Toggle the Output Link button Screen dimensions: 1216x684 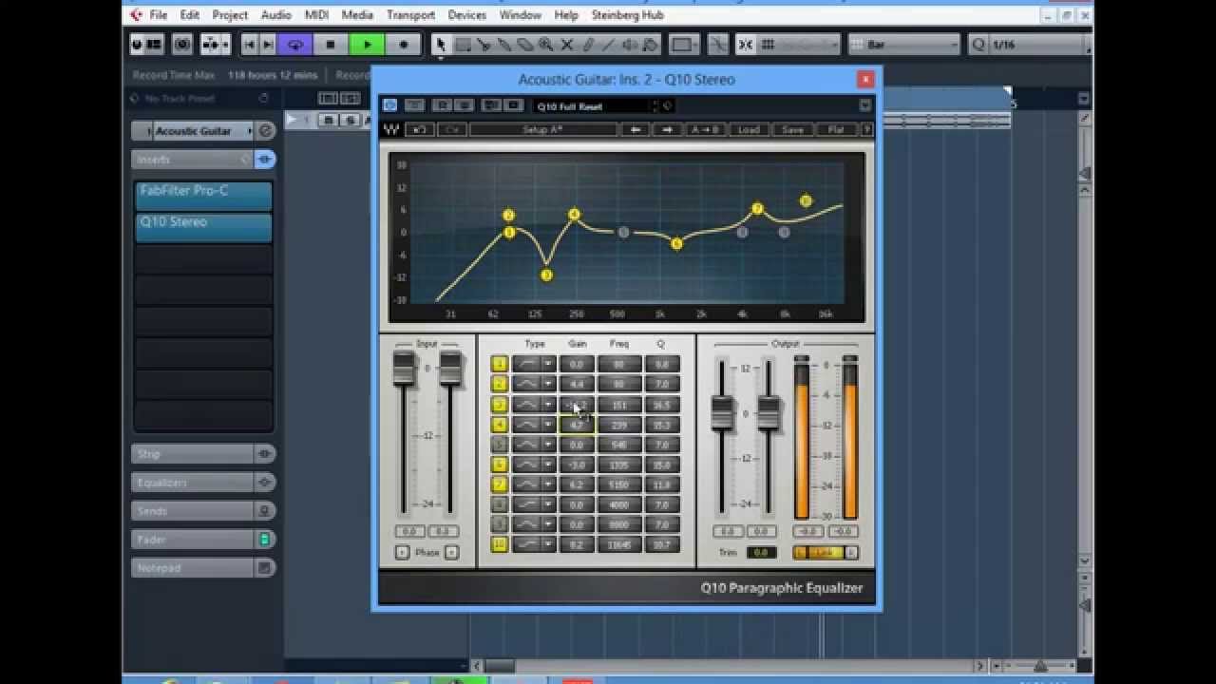pos(826,553)
